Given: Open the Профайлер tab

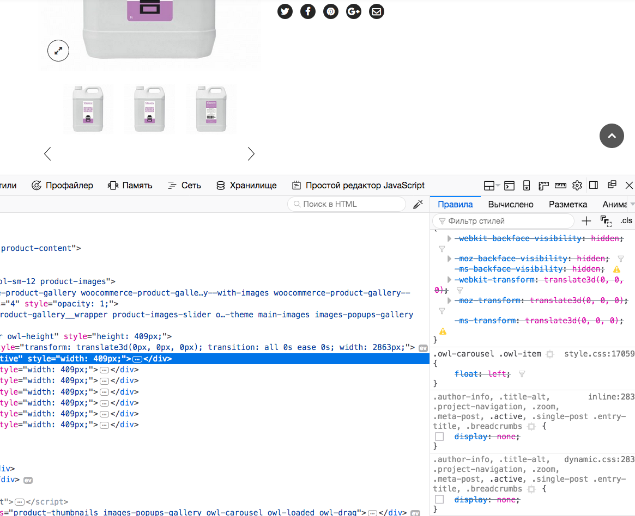Looking at the screenshot, I should click(x=62, y=185).
